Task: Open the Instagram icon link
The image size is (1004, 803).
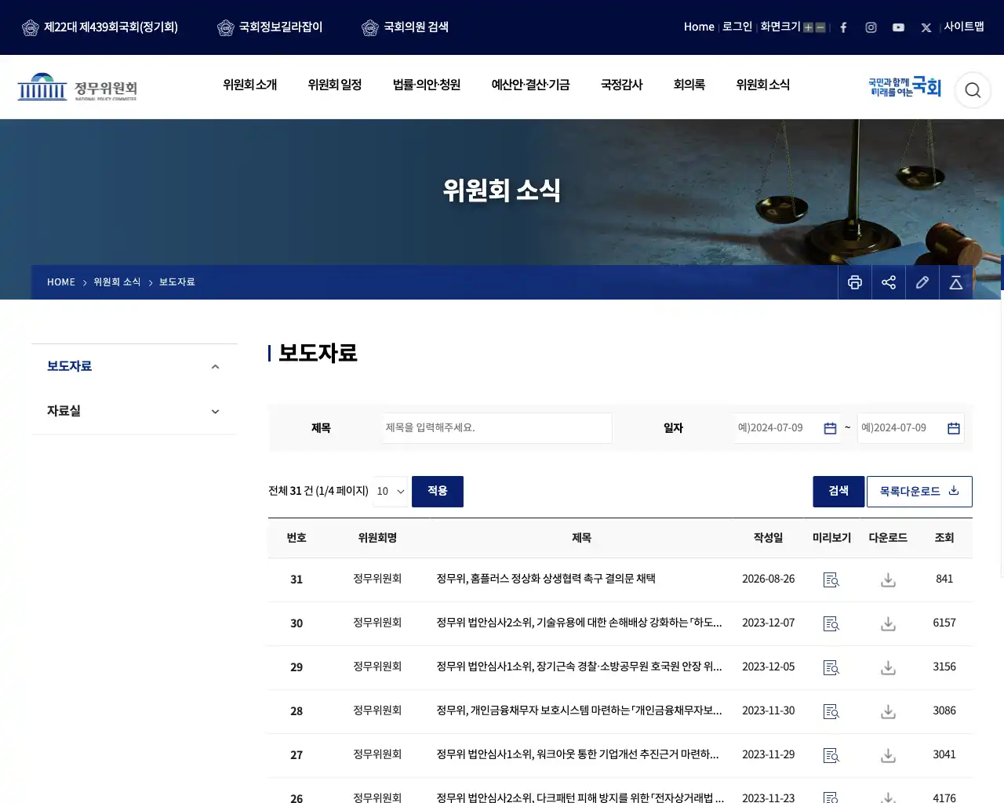Action: [x=871, y=27]
